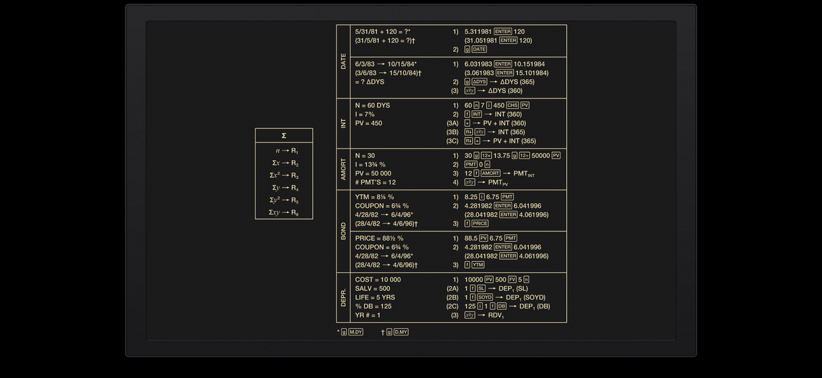The image size is (822, 378).
Task: Click the boxed AMORT key glyph
Action: coord(490,173)
